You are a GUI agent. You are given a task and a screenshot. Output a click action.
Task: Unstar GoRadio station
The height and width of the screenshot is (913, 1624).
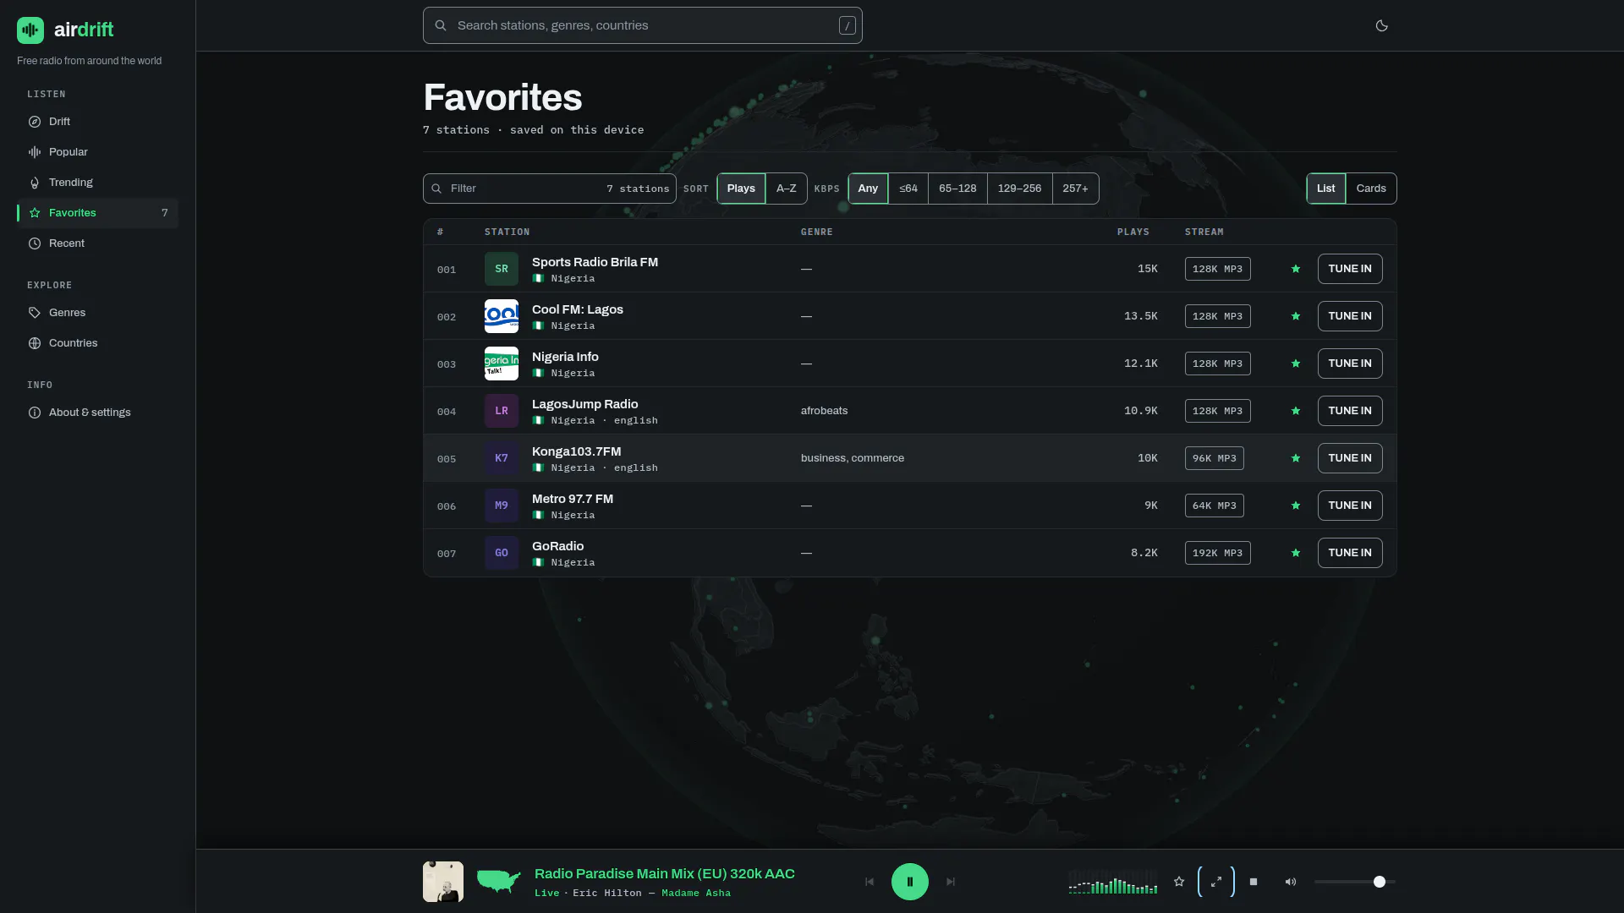(x=1295, y=553)
